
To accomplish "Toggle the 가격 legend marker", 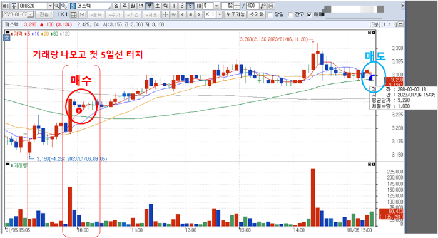I will click(16, 34).
